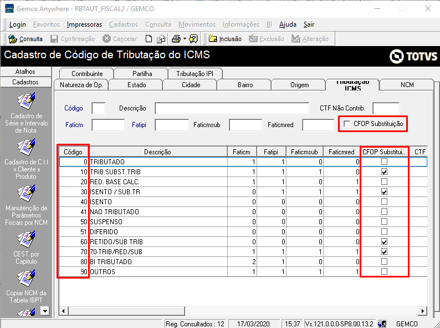Viewport: 440px width, 328px height.
Task: Switch to the Cidade tab
Action: 191,85
